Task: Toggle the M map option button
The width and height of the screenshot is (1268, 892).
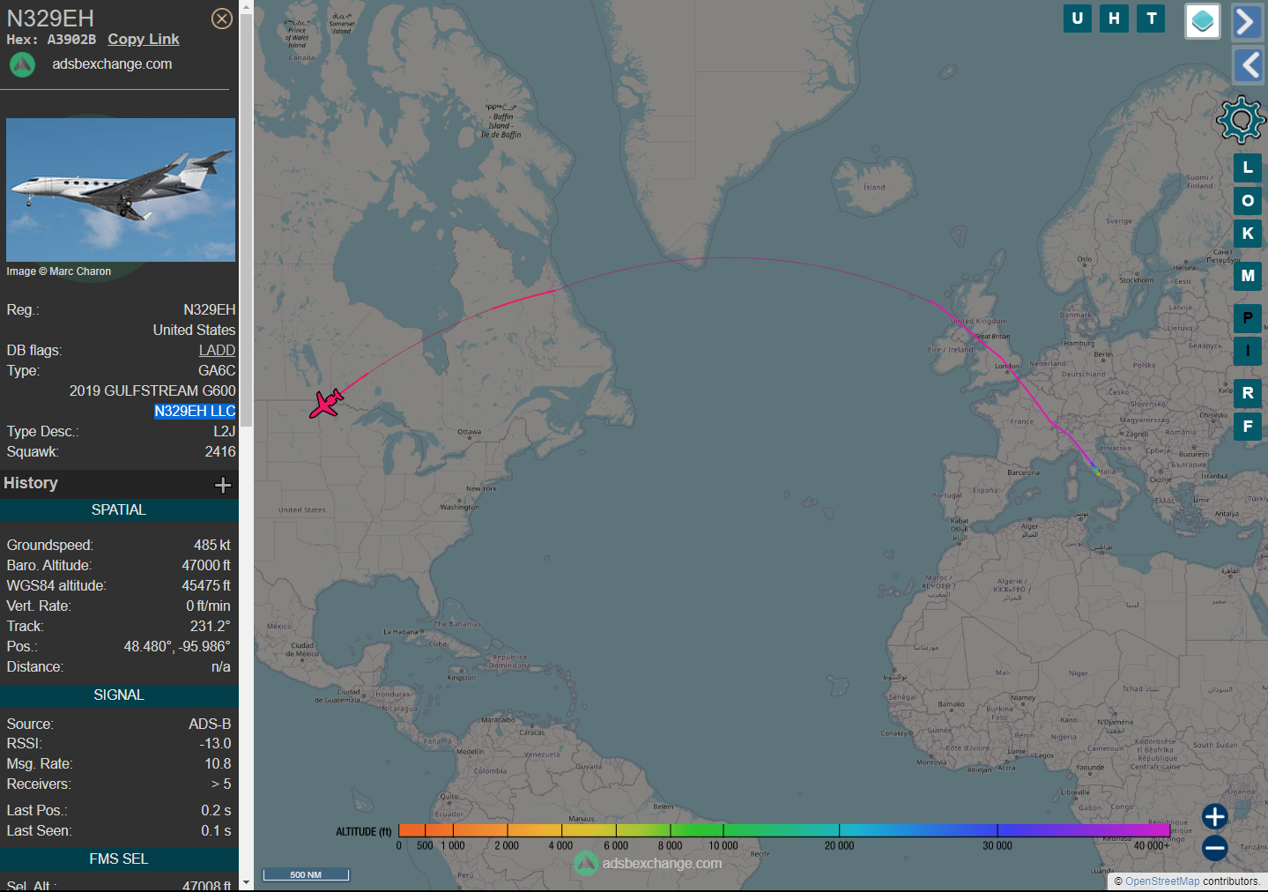Action: pos(1248,276)
